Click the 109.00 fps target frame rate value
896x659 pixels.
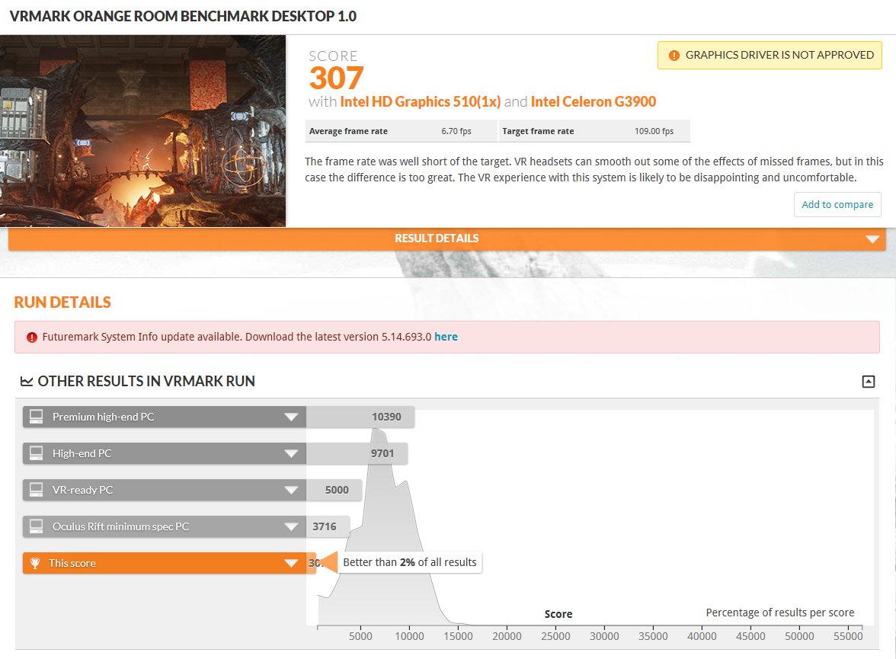pos(654,131)
